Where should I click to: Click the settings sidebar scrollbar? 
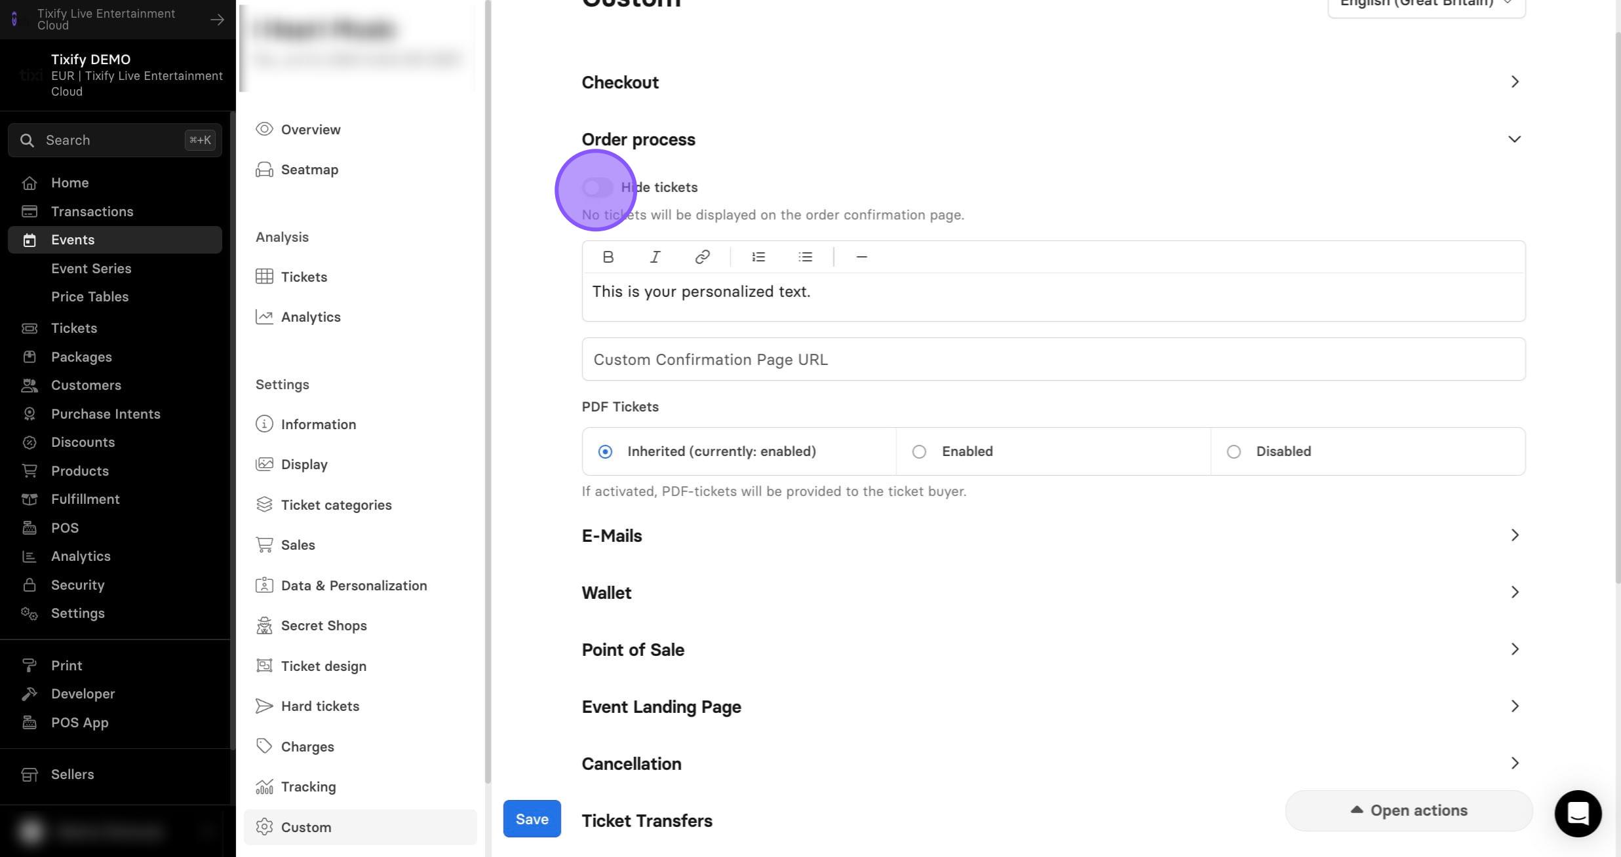(x=487, y=392)
